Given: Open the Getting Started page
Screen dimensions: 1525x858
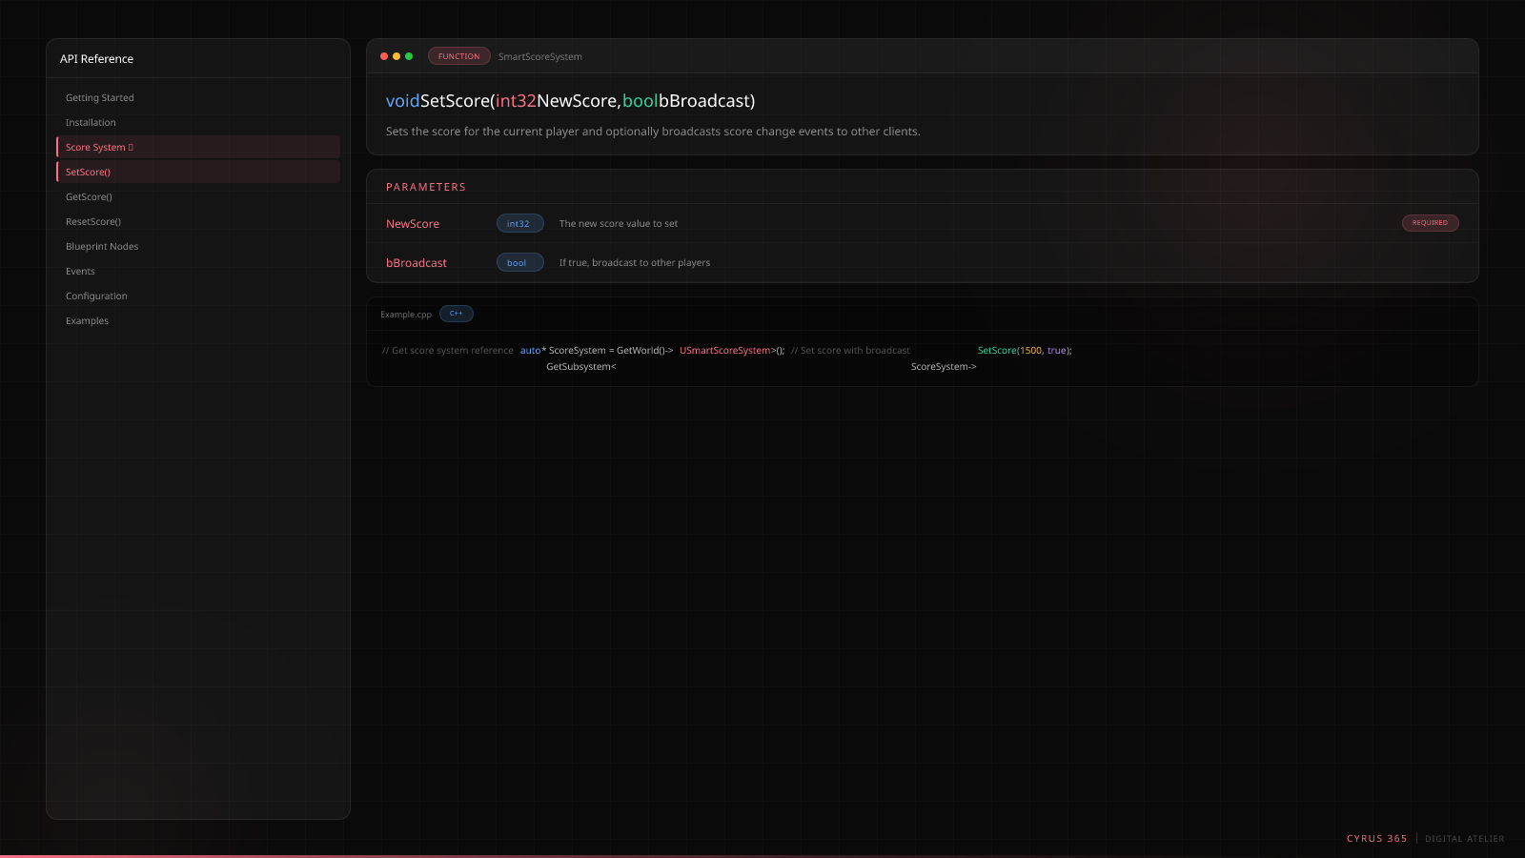Looking at the screenshot, I should [x=100, y=98].
